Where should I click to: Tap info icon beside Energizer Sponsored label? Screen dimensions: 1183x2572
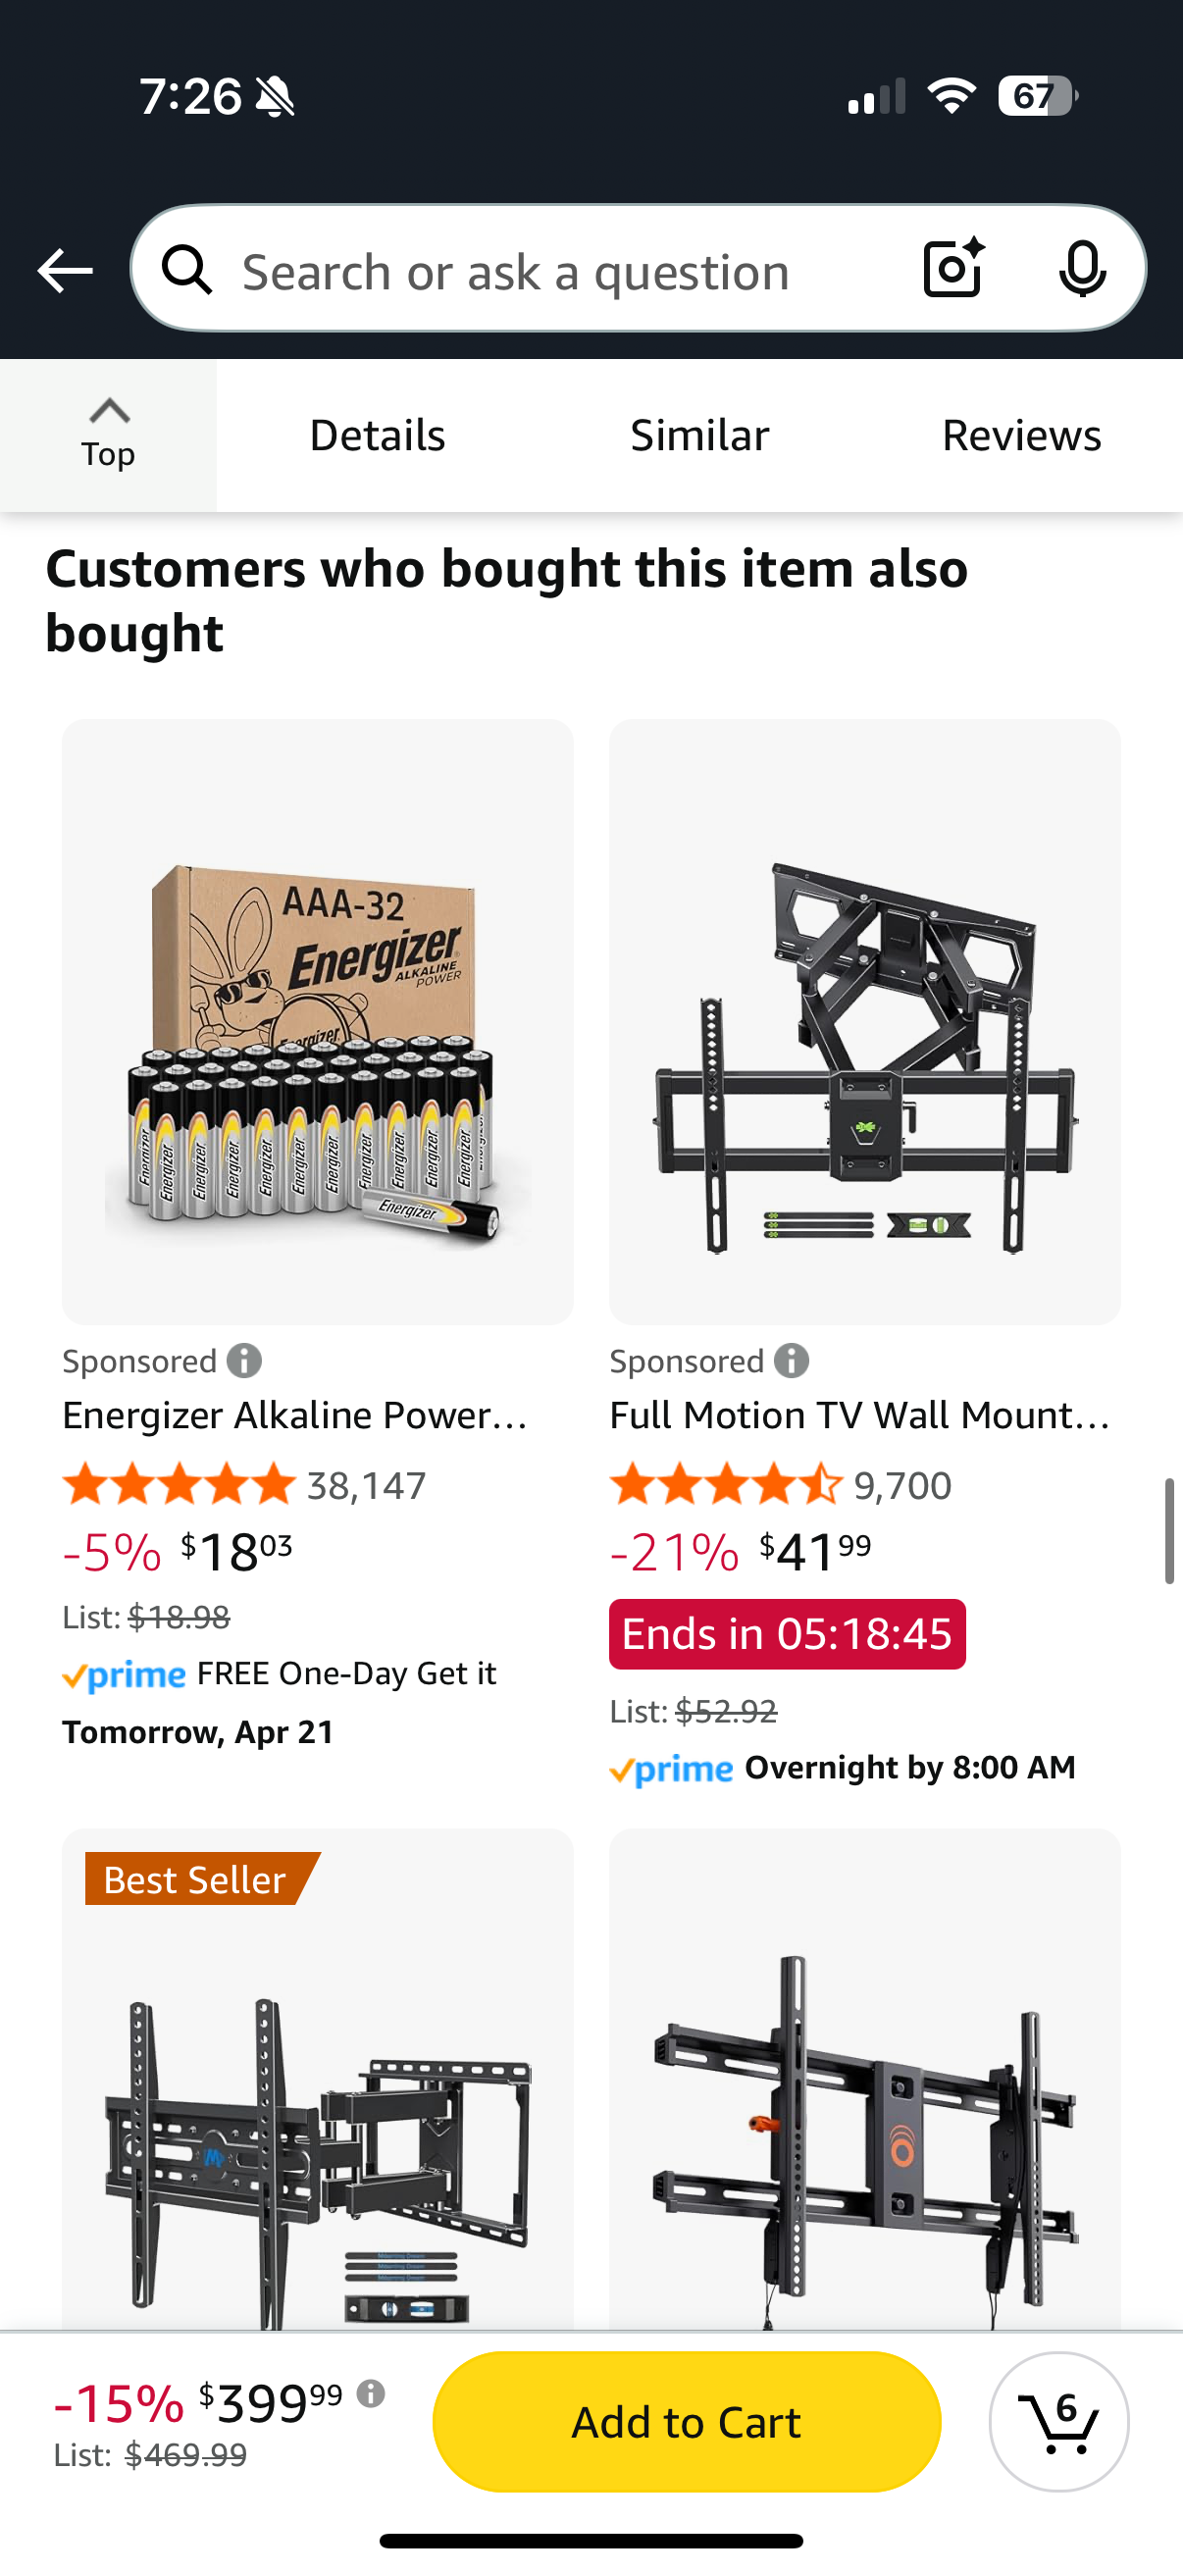(244, 1360)
